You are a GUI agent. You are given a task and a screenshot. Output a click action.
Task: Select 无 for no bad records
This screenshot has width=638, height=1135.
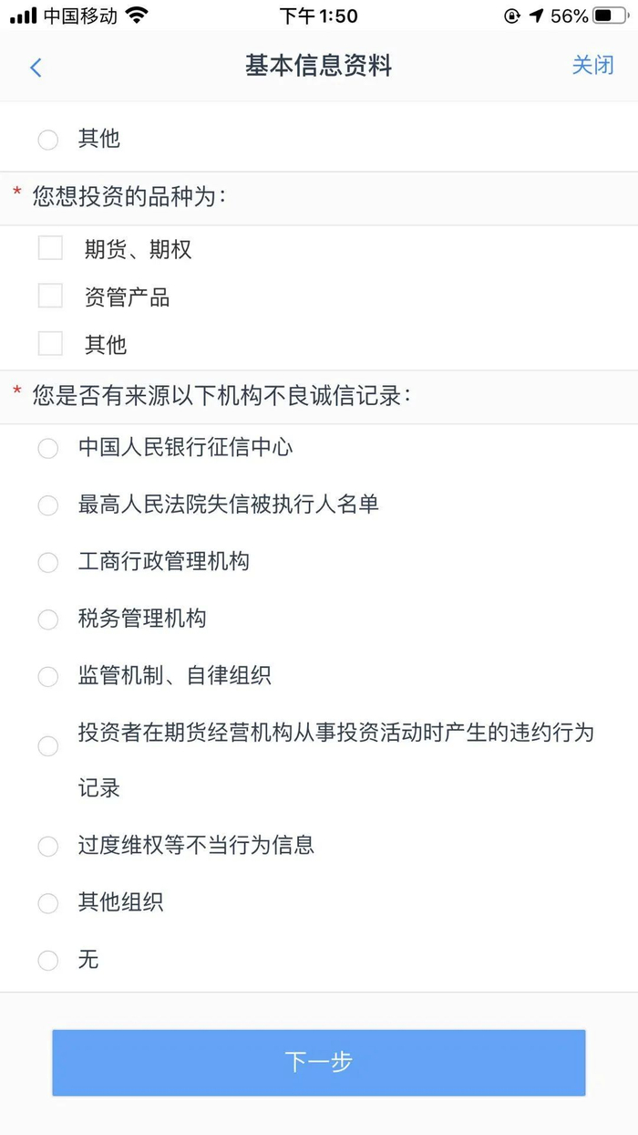click(x=48, y=961)
